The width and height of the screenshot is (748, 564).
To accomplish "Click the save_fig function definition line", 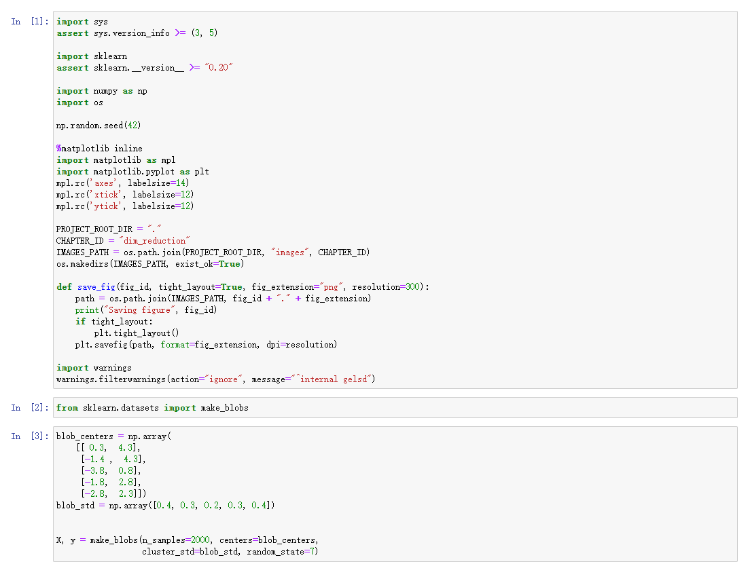I will point(204,286).
